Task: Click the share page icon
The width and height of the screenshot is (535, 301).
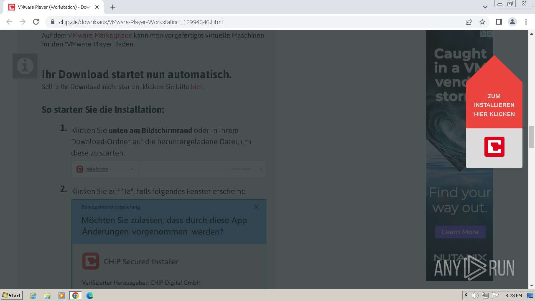Action: click(x=469, y=22)
